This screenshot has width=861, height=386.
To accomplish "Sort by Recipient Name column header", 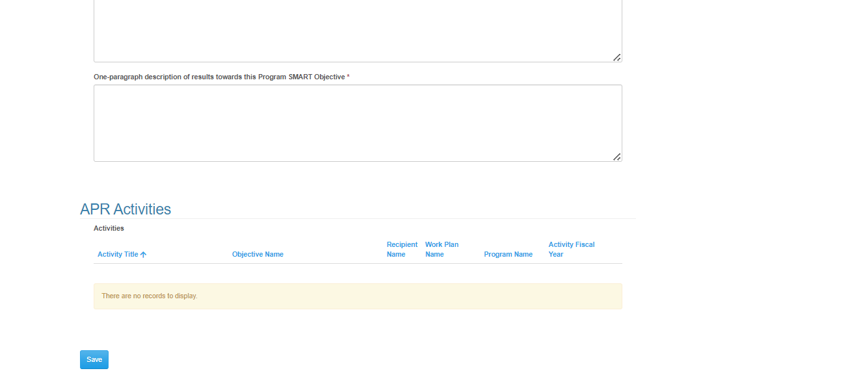I will pos(402,250).
